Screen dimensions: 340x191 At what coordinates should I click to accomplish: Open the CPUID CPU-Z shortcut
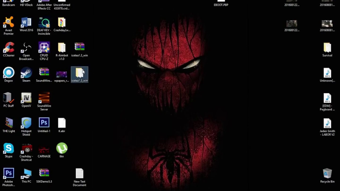(44, 51)
